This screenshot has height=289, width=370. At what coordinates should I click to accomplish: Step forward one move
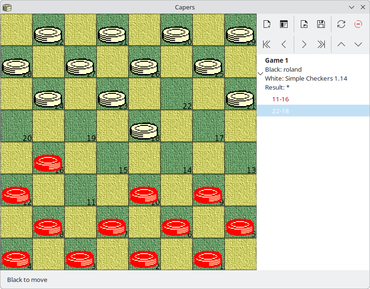304,44
